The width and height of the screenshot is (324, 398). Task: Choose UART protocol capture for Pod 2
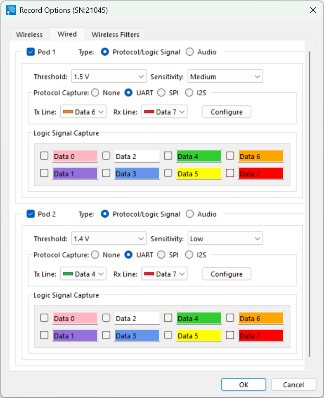coord(128,254)
